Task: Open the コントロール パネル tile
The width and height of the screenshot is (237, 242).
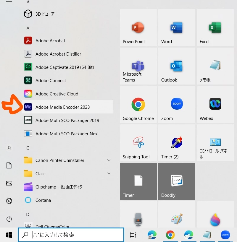Action: (215, 143)
